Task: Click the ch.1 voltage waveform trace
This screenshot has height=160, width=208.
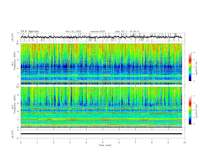Action: click(101, 37)
